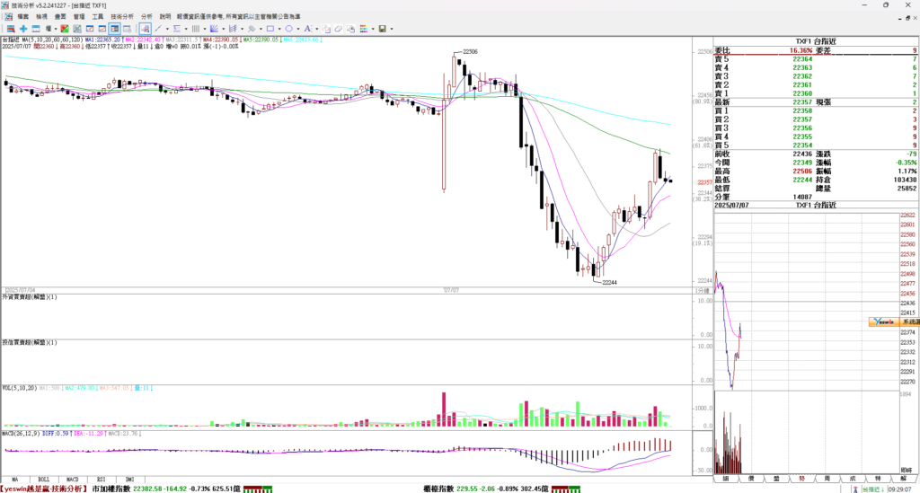Open the 工具 menu
This screenshot has width=920, height=493.
pyautogui.click(x=98, y=16)
